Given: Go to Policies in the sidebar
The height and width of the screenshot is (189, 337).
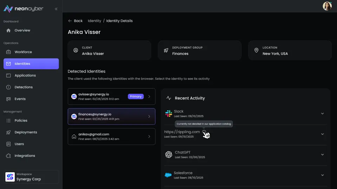Looking at the screenshot, I should tap(21, 120).
